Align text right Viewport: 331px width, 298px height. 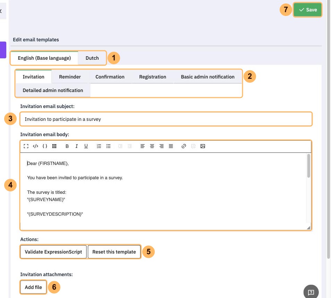[x=161, y=146]
